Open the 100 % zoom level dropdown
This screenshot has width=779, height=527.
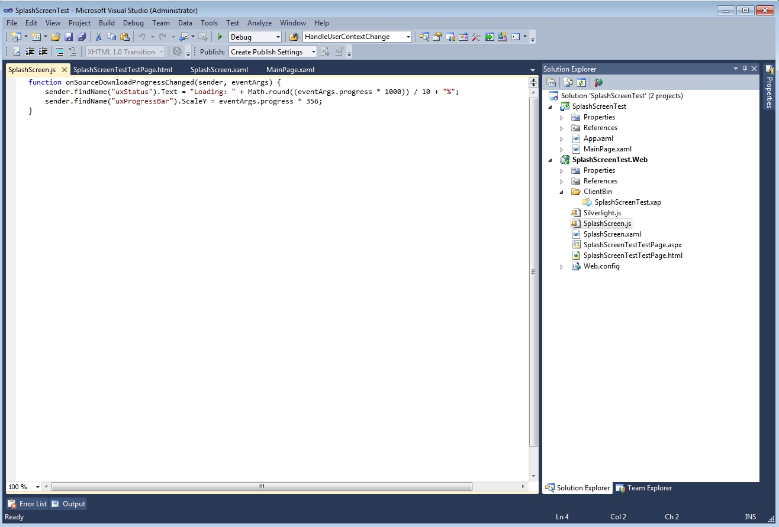click(x=38, y=487)
